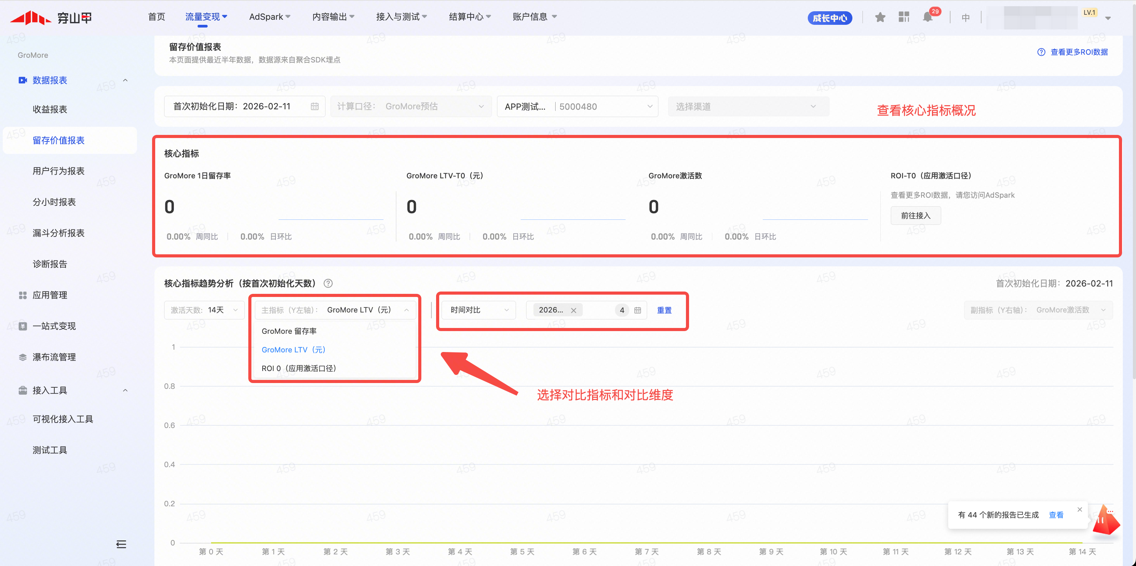The image size is (1136, 566).
Task: Select ROI 0 (应用激活口径) option
Action: click(x=299, y=368)
